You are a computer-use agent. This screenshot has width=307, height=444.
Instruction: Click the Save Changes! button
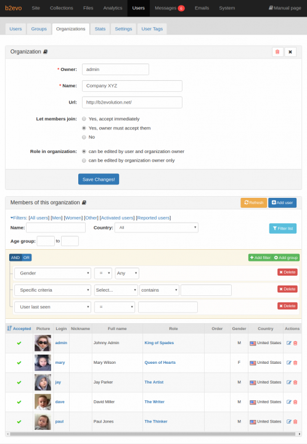(99, 179)
